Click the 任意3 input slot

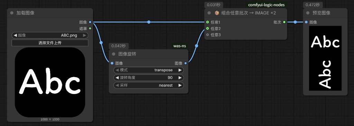(x=207, y=35)
